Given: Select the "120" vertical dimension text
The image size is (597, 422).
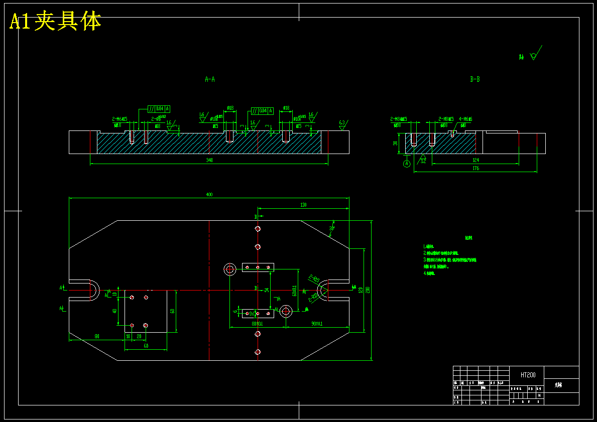Looking at the screenshot, I should point(361,290).
